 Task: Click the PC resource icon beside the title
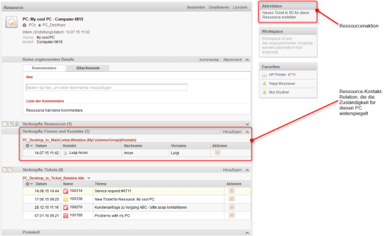coord(12,22)
